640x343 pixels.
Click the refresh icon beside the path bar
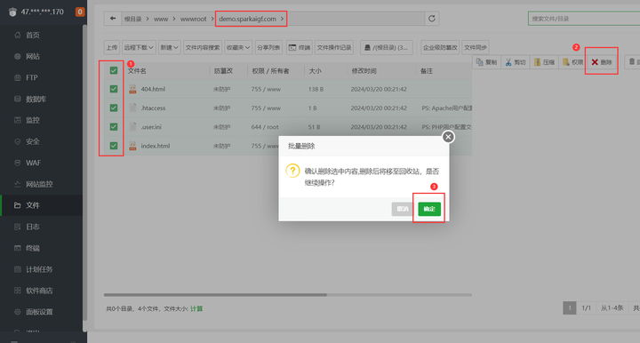pos(432,19)
